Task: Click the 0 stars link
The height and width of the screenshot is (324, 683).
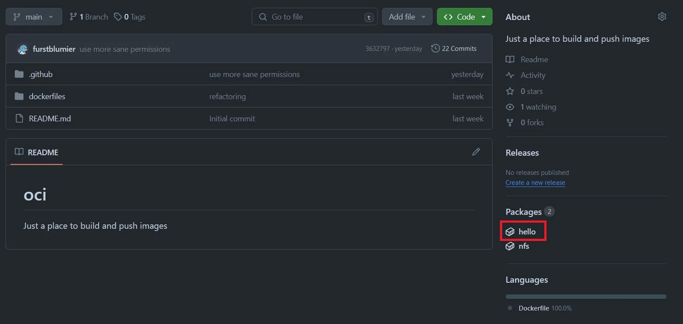Action: 531,91
